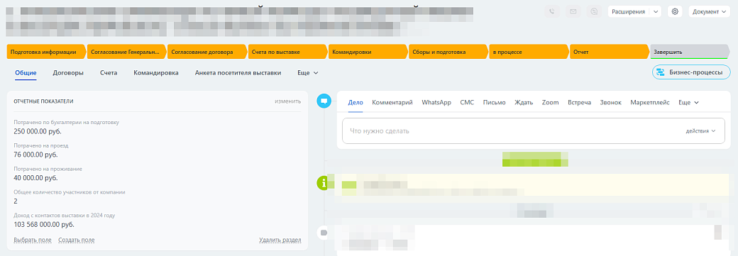Screen dimensions: 738x256
Task: Select the Zoom activity tab
Action: coord(550,102)
